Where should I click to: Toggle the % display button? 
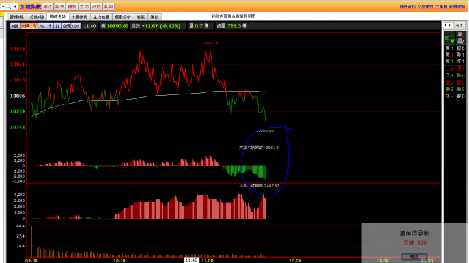pyautogui.click(x=42, y=26)
